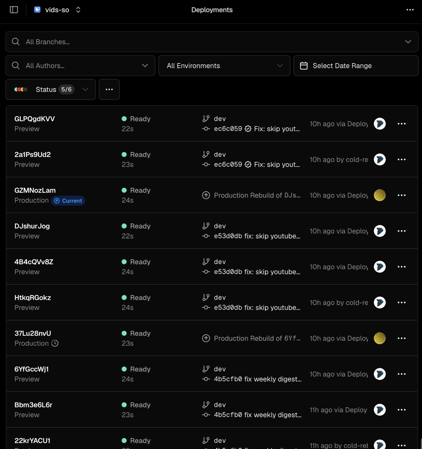Click author avatar on 6YfGccWj1 row
Screen dimensions: 422x449
pyautogui.click(x=380, y=374)
